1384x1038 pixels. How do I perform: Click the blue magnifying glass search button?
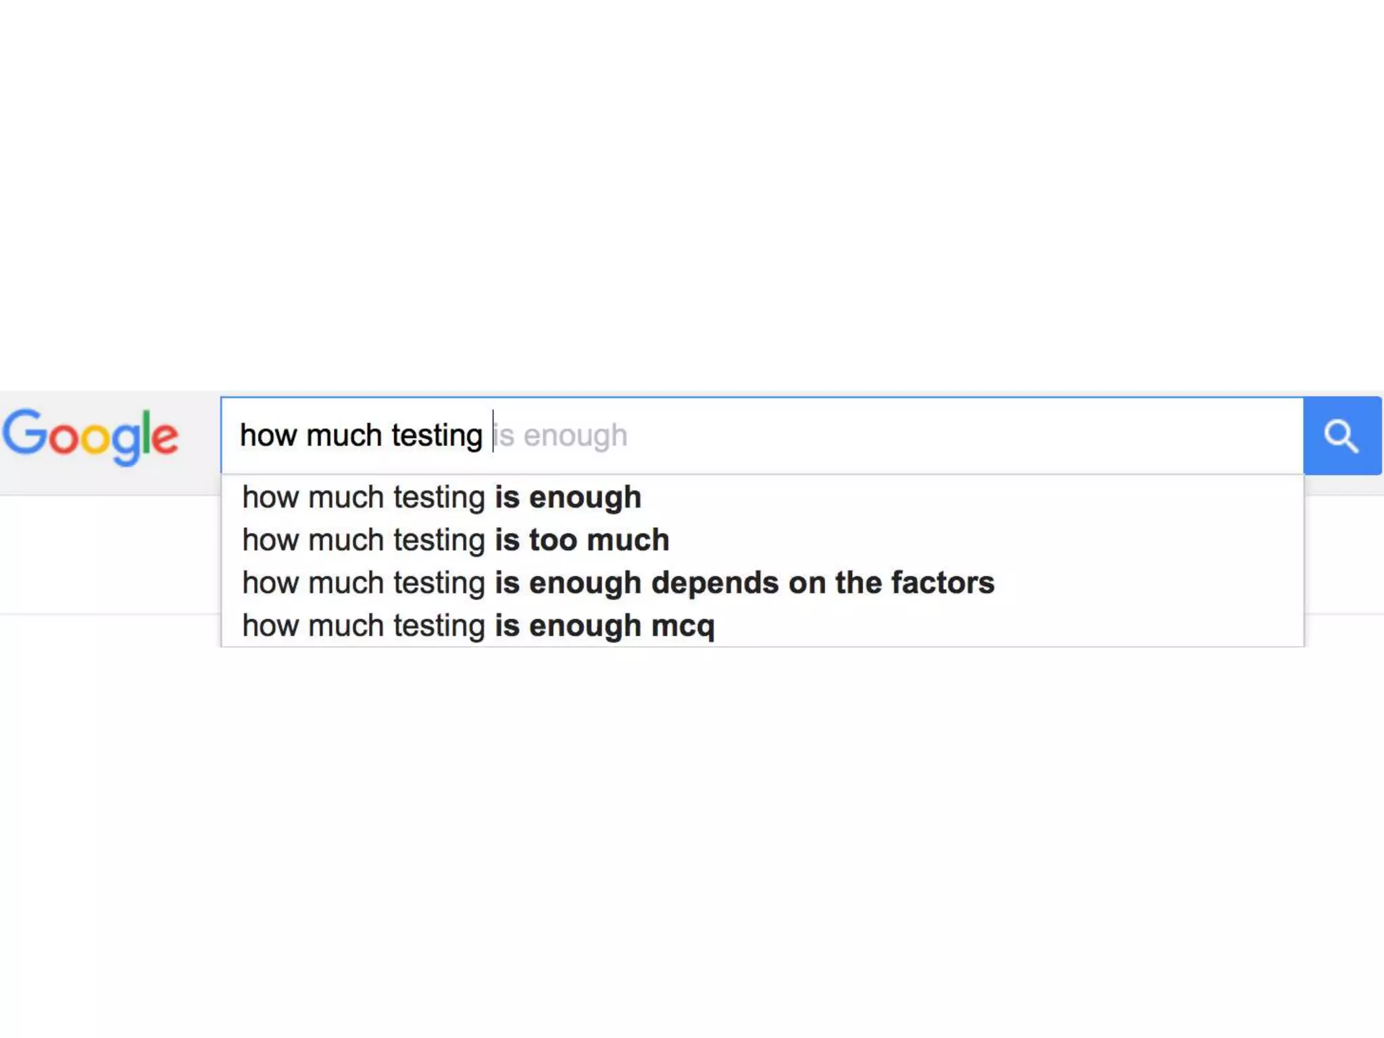pyautogui.click(x=1341, y=436)
